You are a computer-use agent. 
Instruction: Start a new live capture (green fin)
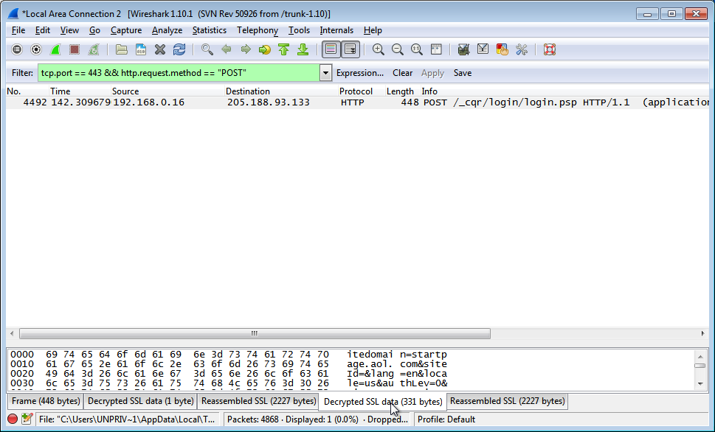point(55,49)
